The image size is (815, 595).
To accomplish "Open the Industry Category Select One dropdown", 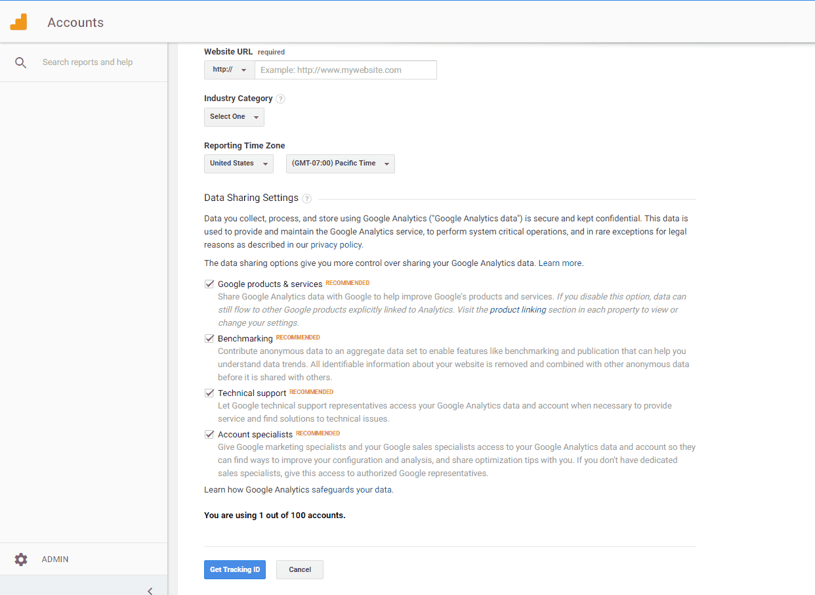I will coord(234,117).
